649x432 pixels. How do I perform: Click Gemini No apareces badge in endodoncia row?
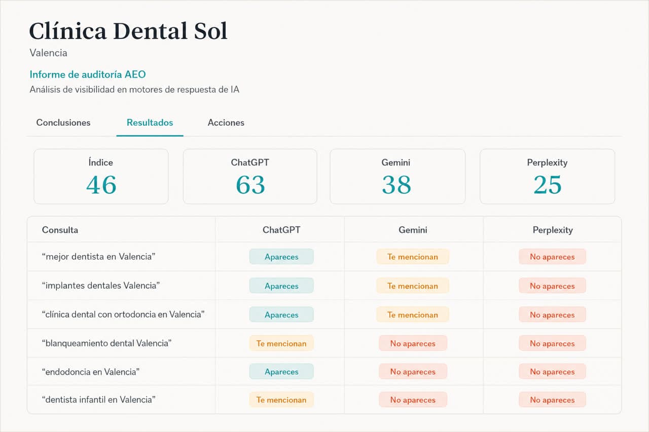click(x=413, y=372)
